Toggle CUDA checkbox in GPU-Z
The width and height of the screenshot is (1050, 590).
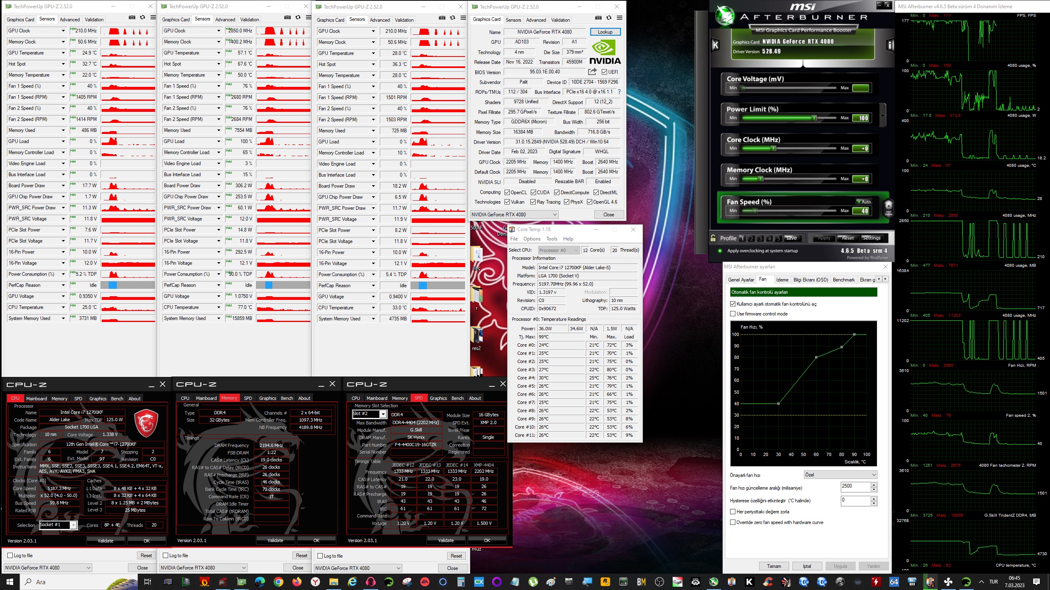(x=533, y=193)
